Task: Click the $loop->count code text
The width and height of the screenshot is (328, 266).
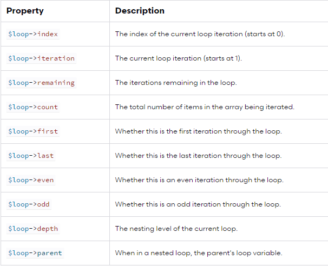Action: point(33,107)
